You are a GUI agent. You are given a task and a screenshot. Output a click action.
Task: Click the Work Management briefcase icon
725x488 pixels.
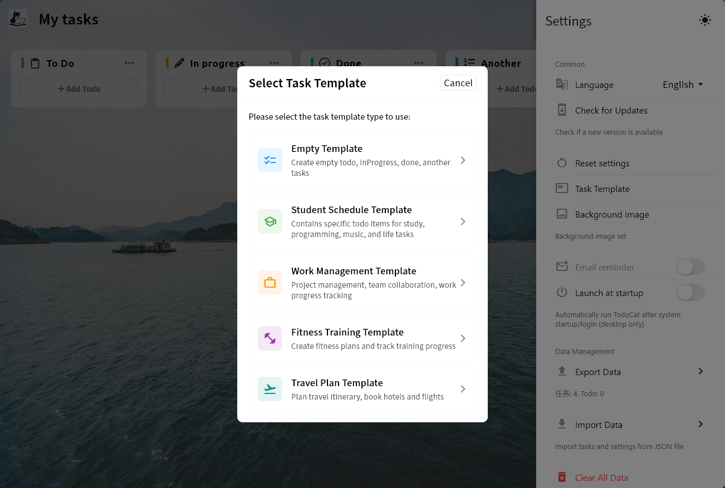click(x=270, y=283)
